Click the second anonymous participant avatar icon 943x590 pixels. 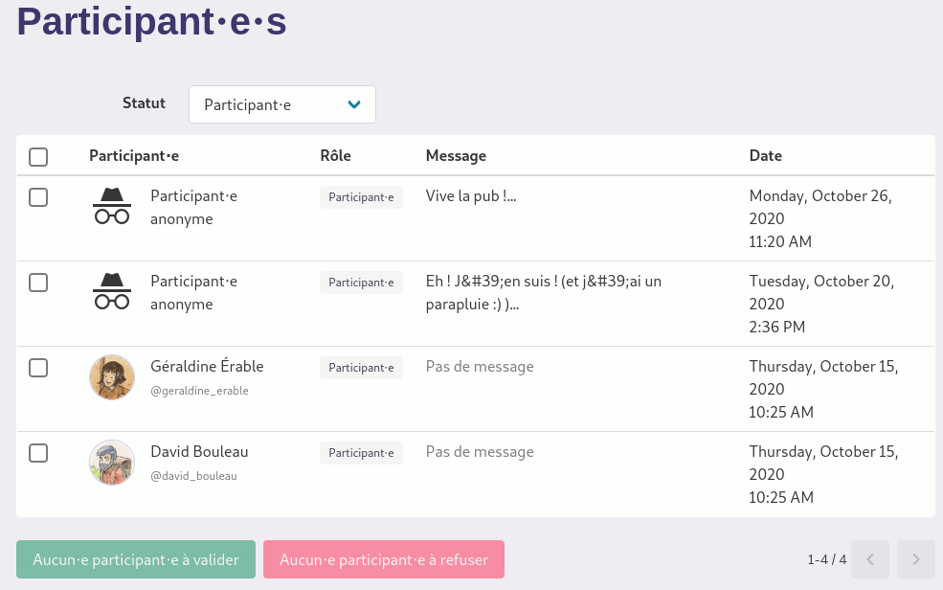111,290
